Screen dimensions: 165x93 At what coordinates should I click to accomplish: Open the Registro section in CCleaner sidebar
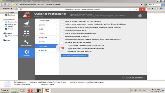(x=27, y=33)
